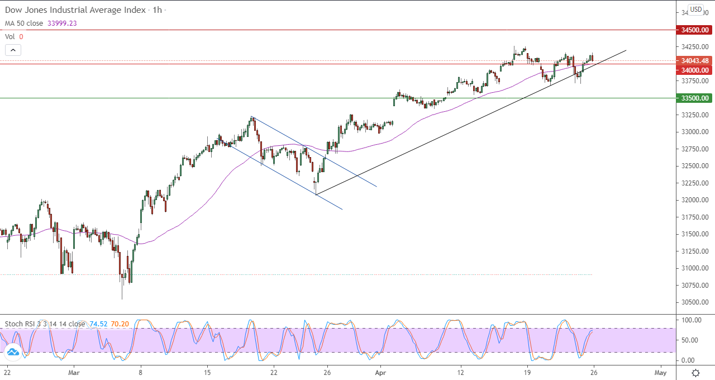Image resolution: width=715 pixels, height=380 pixels.
Task: Click the 34500.00 price level label
Action: click(694, 30)
